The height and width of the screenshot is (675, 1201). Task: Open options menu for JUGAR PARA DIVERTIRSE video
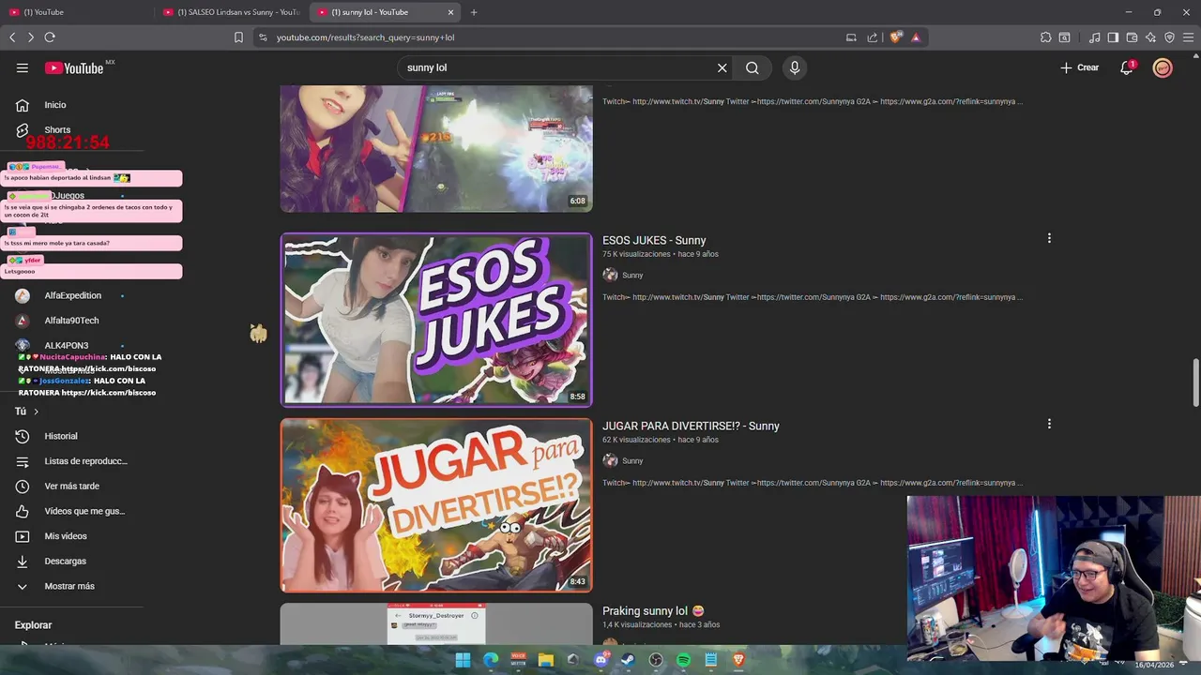pos(1049,424)
